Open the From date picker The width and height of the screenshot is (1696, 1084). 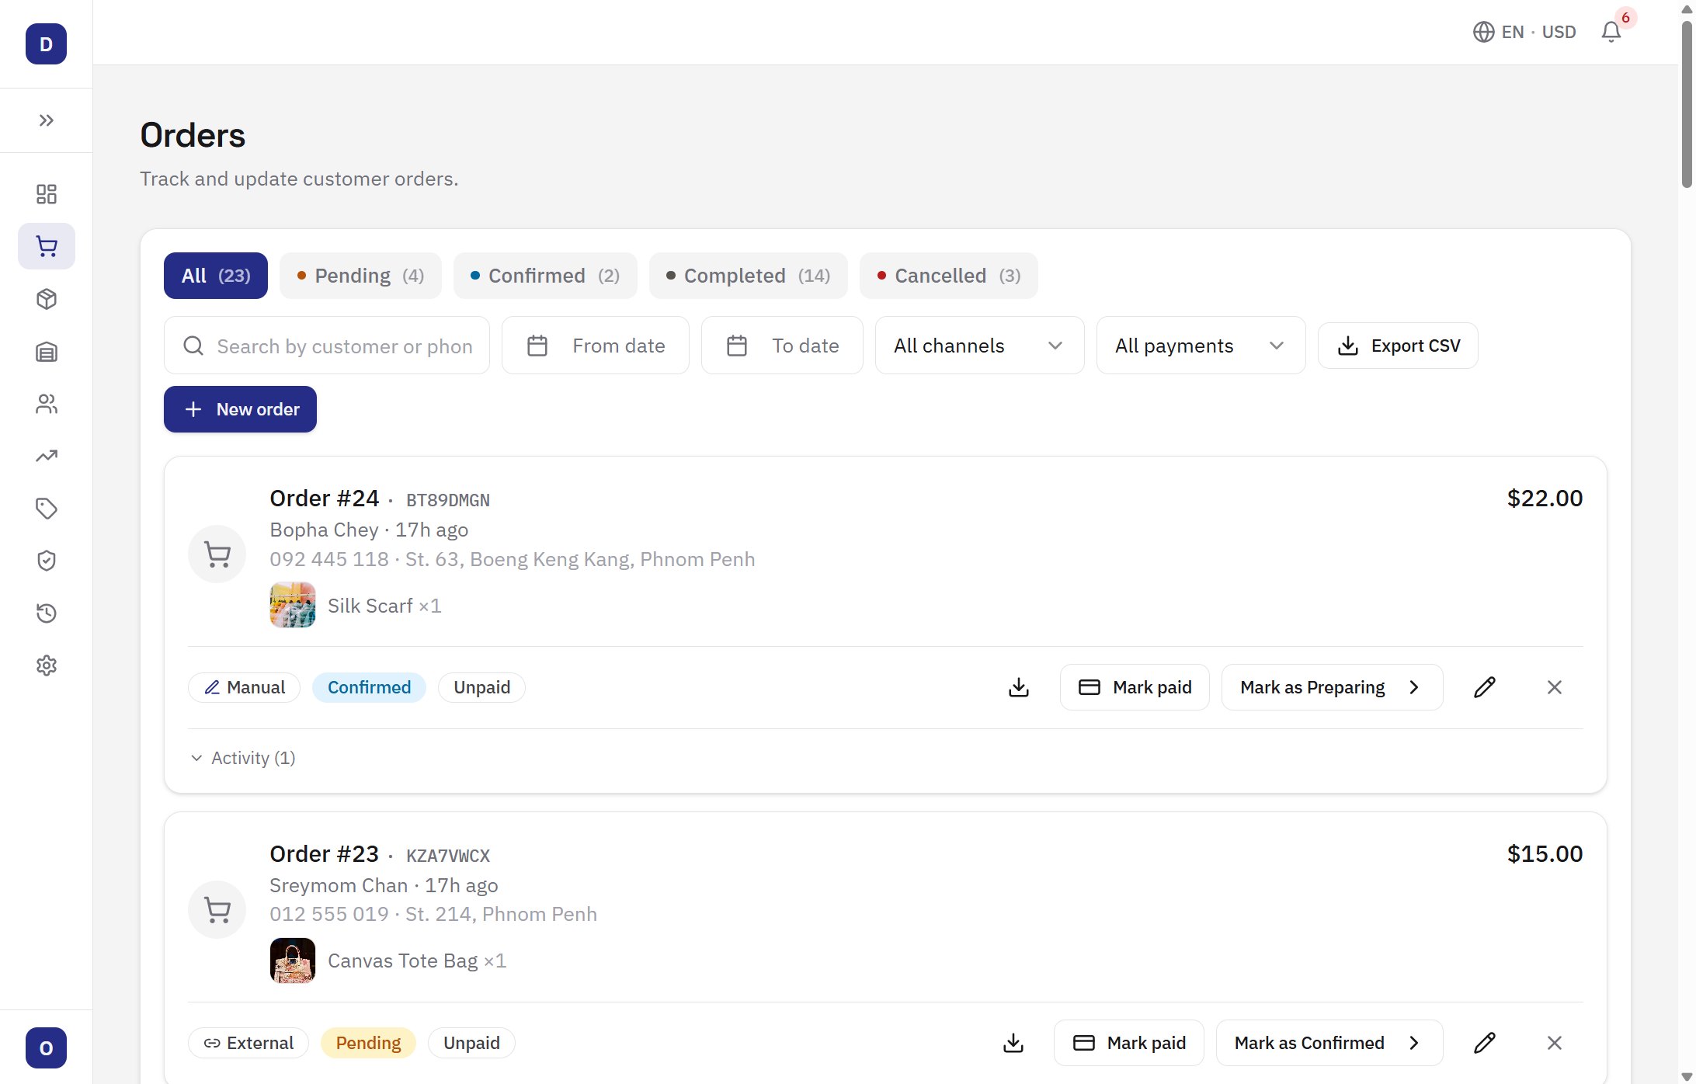pos(596,346)
